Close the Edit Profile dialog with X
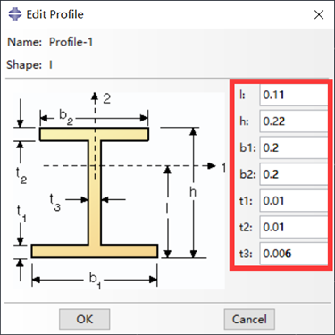The image size is (335, 335). [319, 14]
